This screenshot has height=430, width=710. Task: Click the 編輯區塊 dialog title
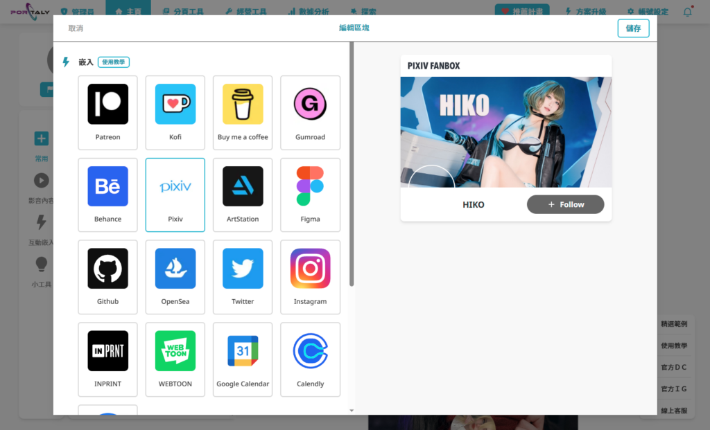pyautogui.click(x=354, y=28)
